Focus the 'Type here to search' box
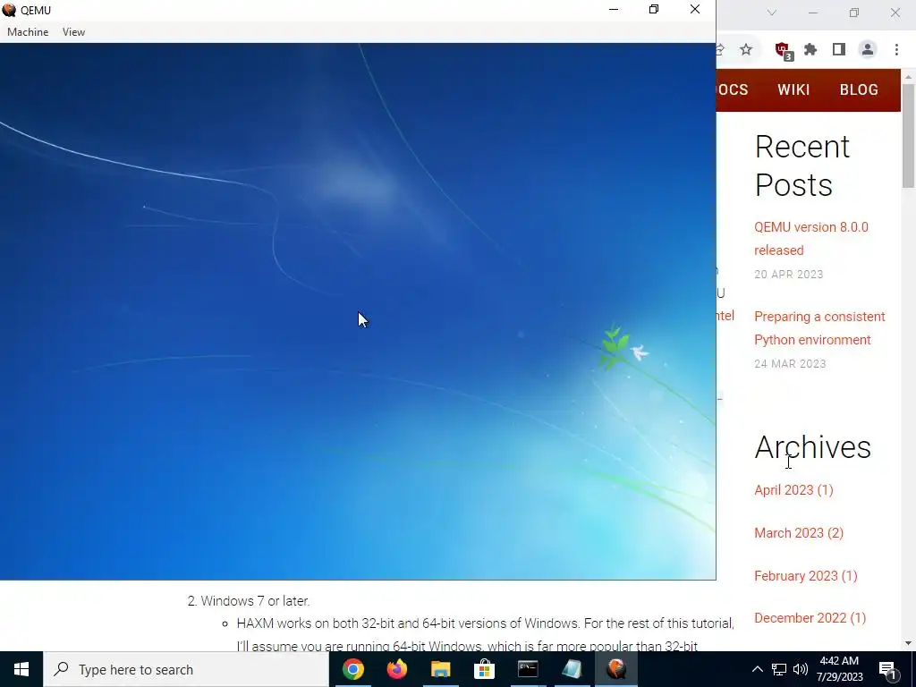Viewport: 916px width, 687px height. (186, 669)
